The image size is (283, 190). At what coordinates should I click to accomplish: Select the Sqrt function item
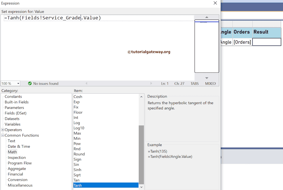(77, 175)
